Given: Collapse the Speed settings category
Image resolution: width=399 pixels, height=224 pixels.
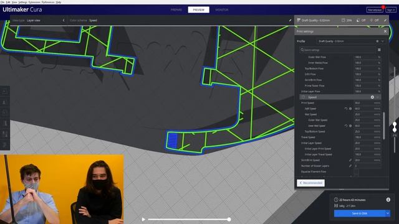Looking at the screenshot, I should (x=378, y=97).
